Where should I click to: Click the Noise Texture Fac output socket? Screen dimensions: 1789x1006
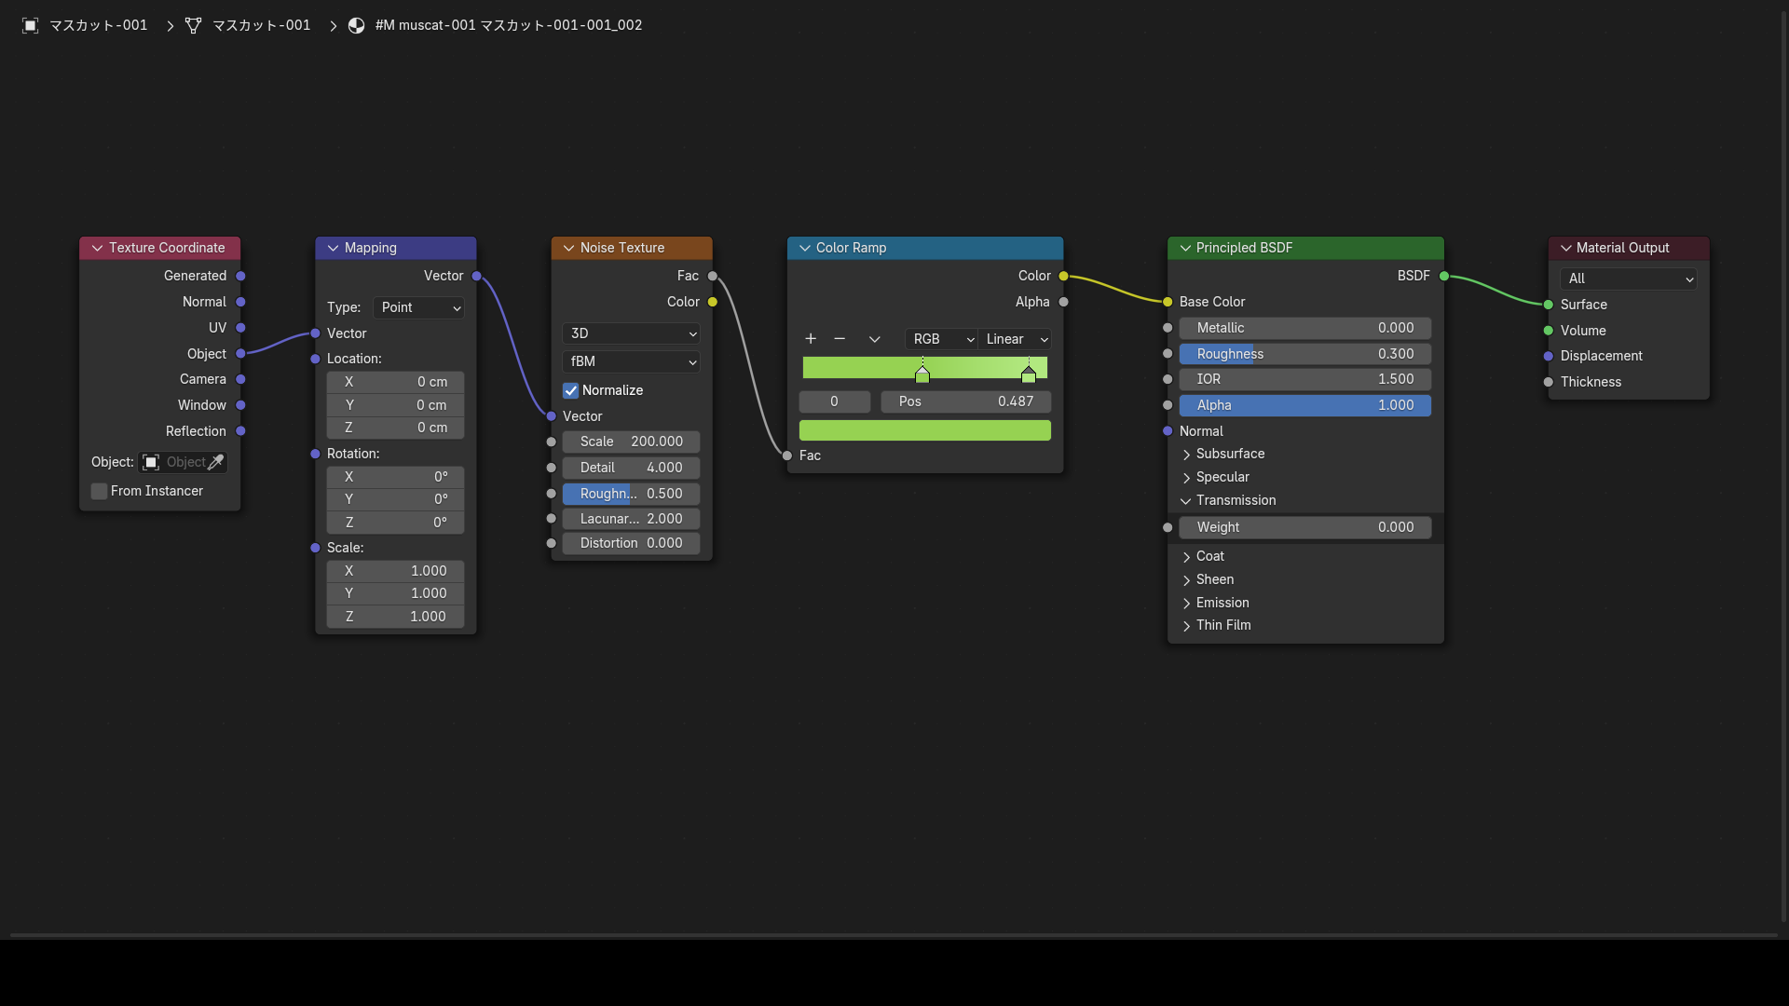click(713, 276)
